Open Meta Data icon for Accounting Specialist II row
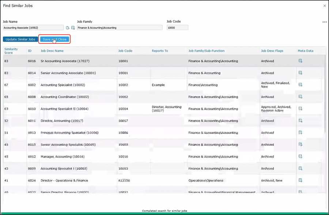Viewport: 329px width, 215px height. tap(300, 109)
